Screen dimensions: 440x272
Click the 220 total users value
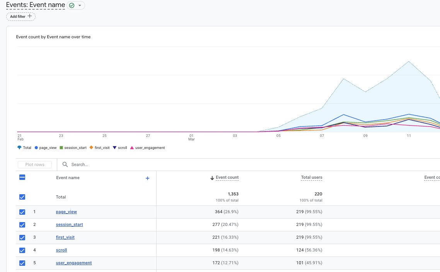tap(318, 194)
